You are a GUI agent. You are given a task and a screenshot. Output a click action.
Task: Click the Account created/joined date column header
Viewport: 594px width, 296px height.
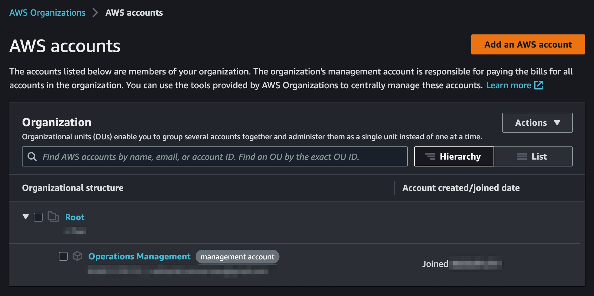pyautogui.click(x=461, y=188)
